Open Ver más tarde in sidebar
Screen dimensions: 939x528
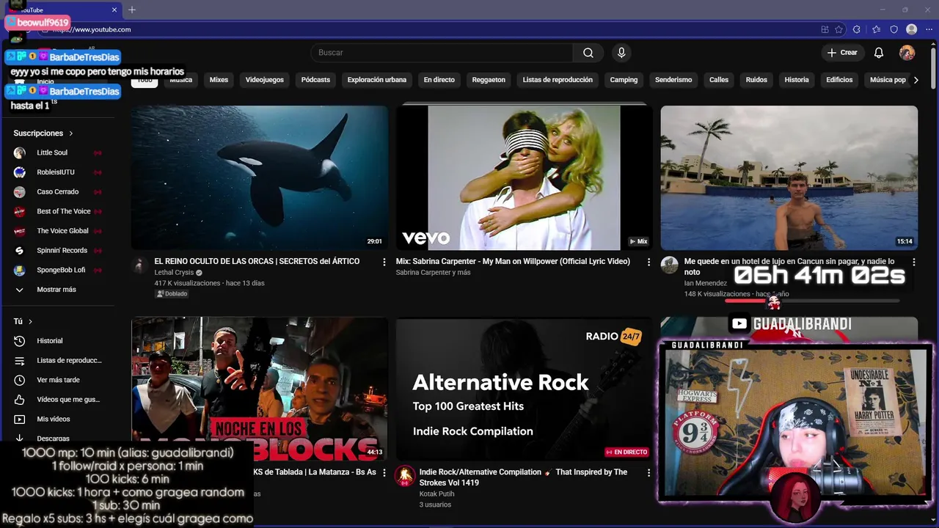point(59,380)
